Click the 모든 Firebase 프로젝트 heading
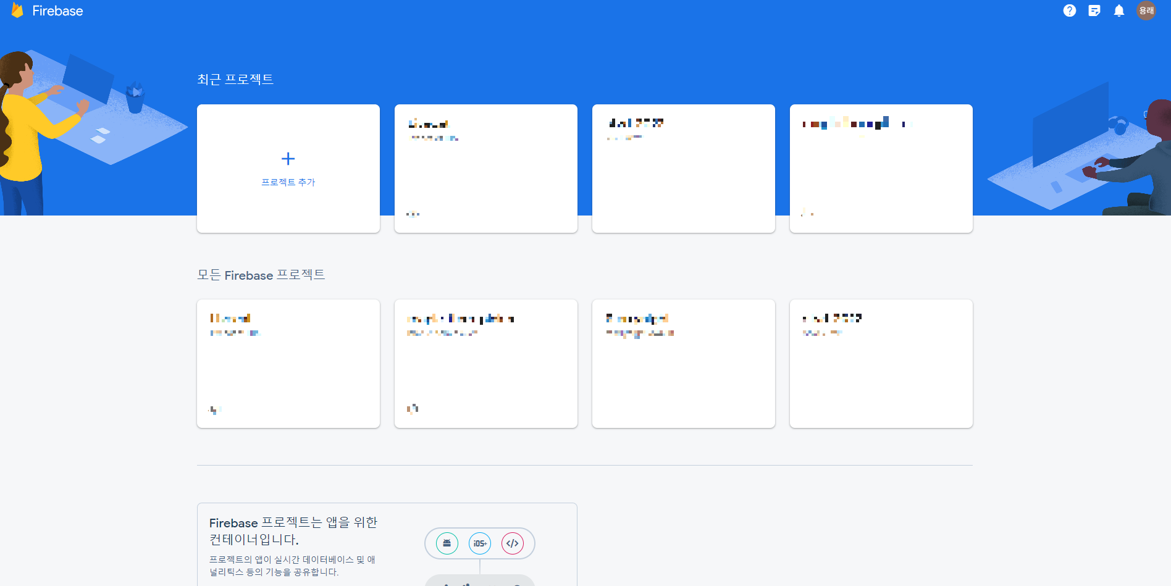Viewport: 1171px width, 586px height. coord(261,275)
